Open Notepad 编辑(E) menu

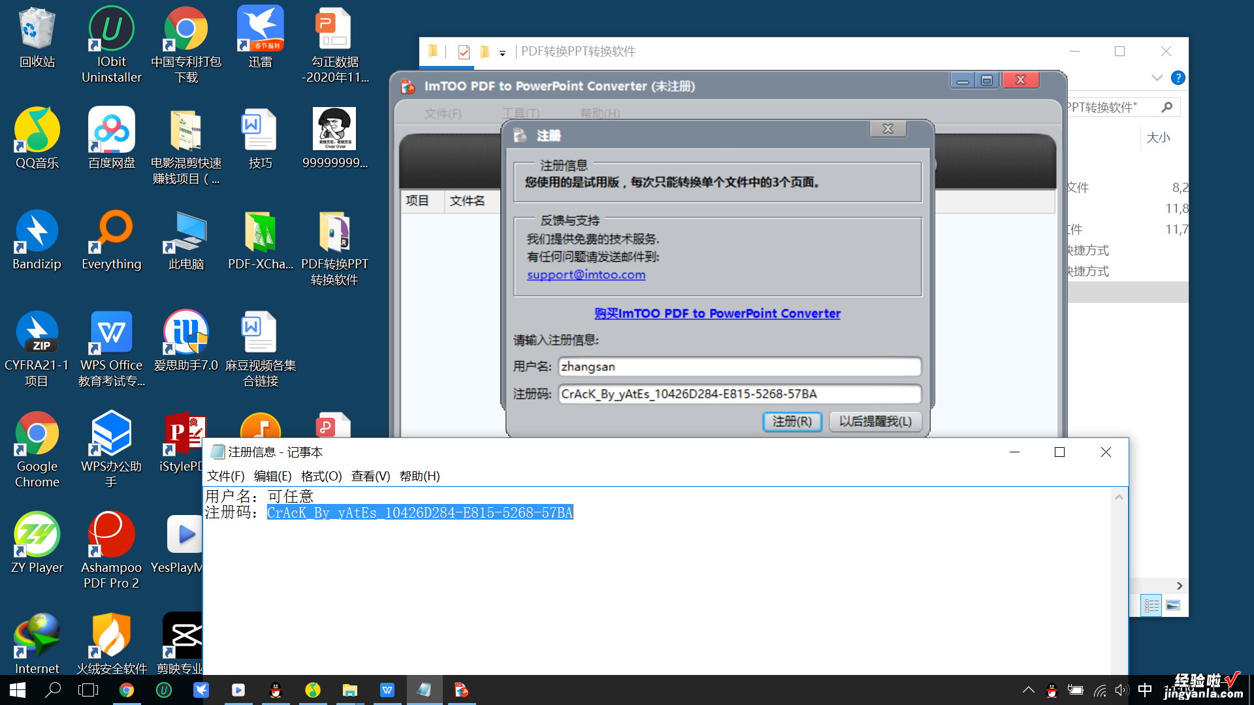(272, 477)
